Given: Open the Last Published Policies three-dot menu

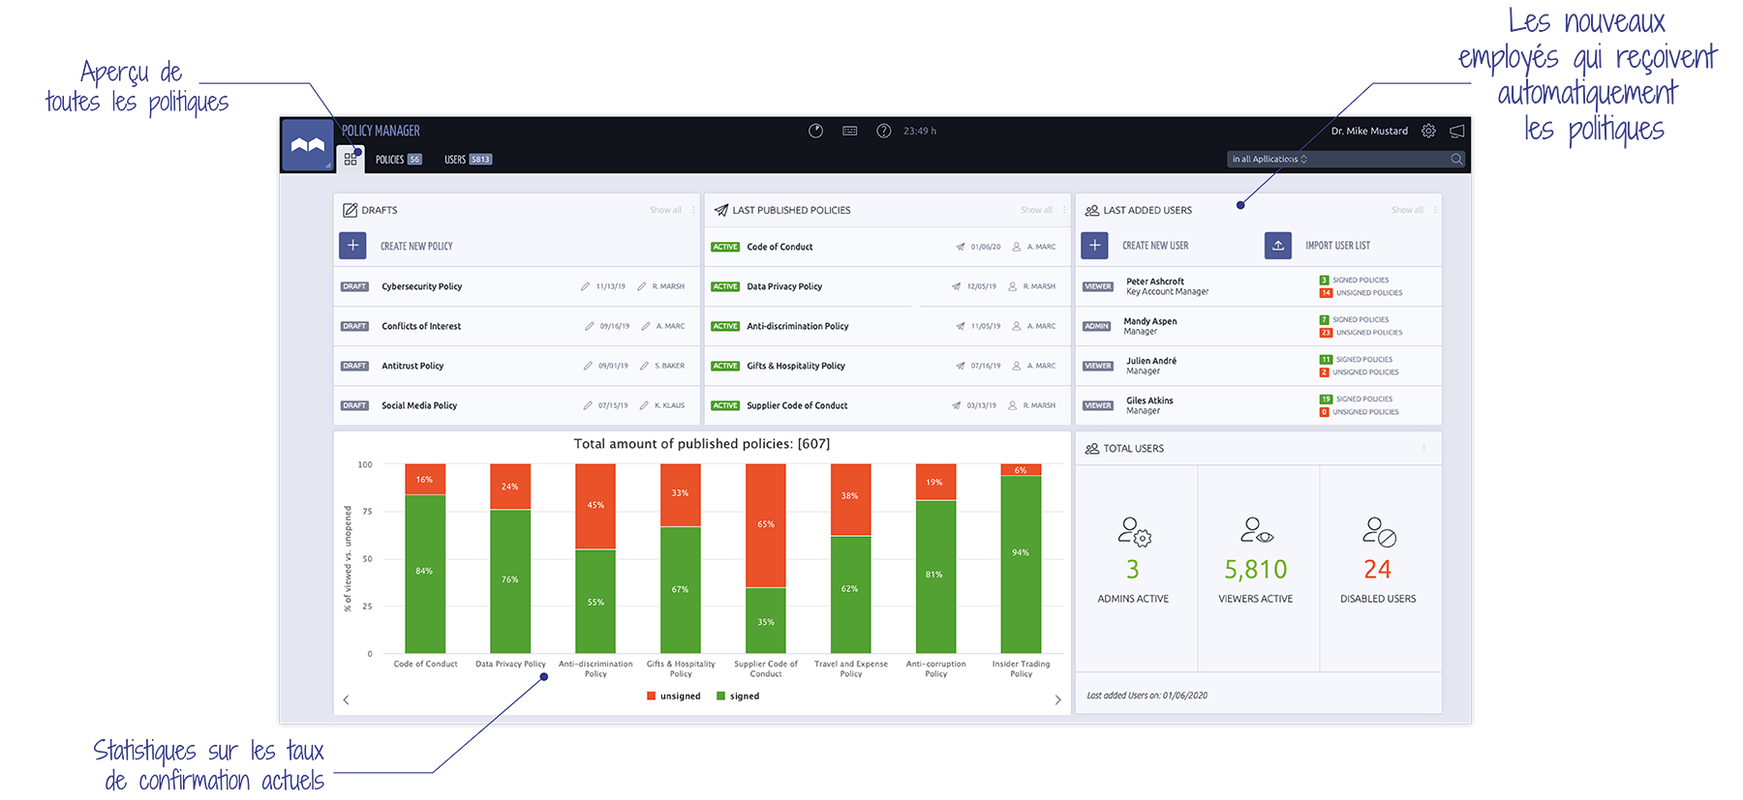Looking at the screenshot, I should pos(1064,210).
